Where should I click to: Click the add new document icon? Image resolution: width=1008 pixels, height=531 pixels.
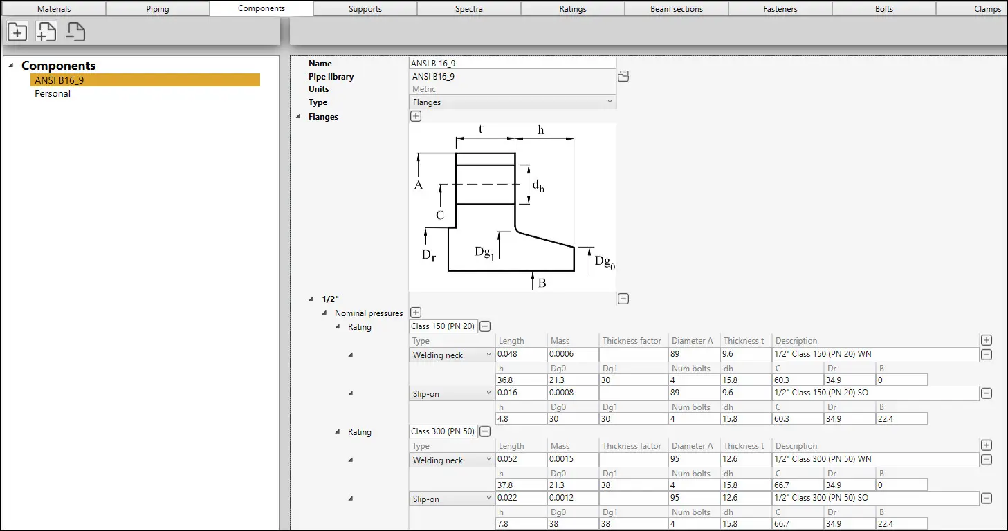(46, 32)
